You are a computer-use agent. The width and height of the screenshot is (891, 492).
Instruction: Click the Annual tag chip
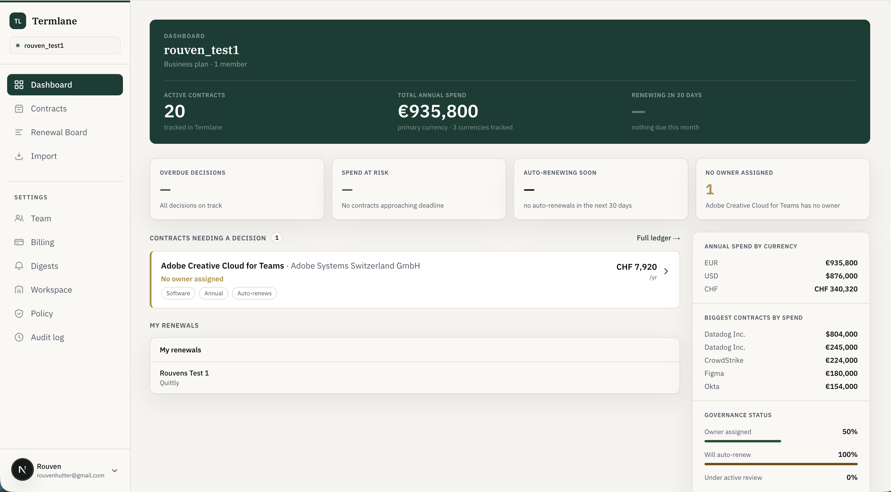coord(214,294)
